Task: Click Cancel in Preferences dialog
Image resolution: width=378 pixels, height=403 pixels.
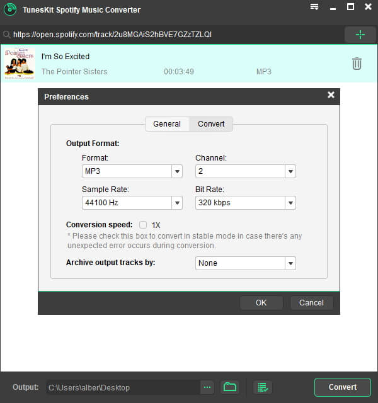Action: 311,303
